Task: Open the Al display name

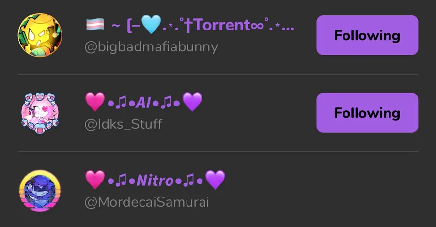Action: 144,102
